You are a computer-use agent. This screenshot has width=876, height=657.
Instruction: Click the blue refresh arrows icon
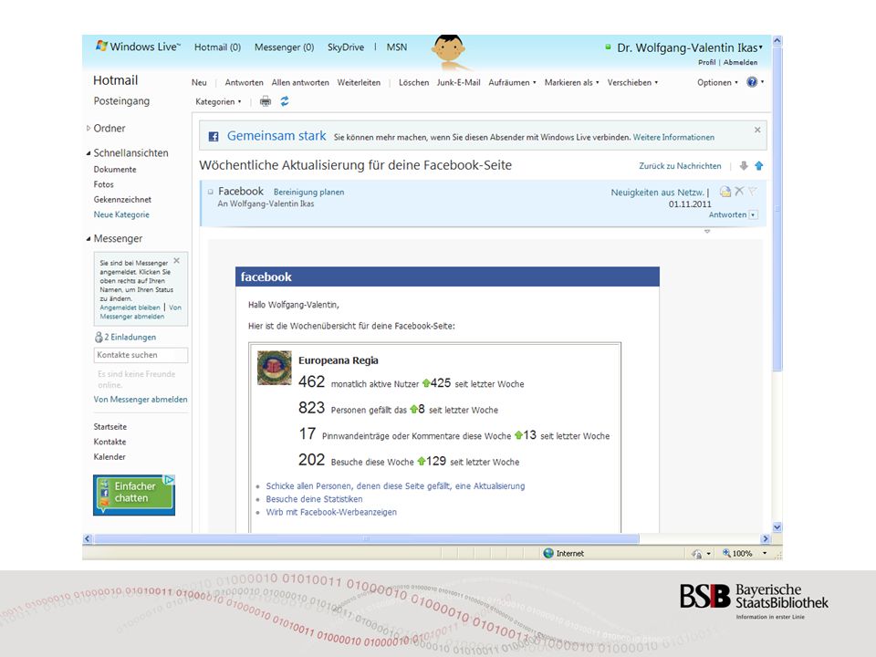pyautogui.click(x=285, y=101)
